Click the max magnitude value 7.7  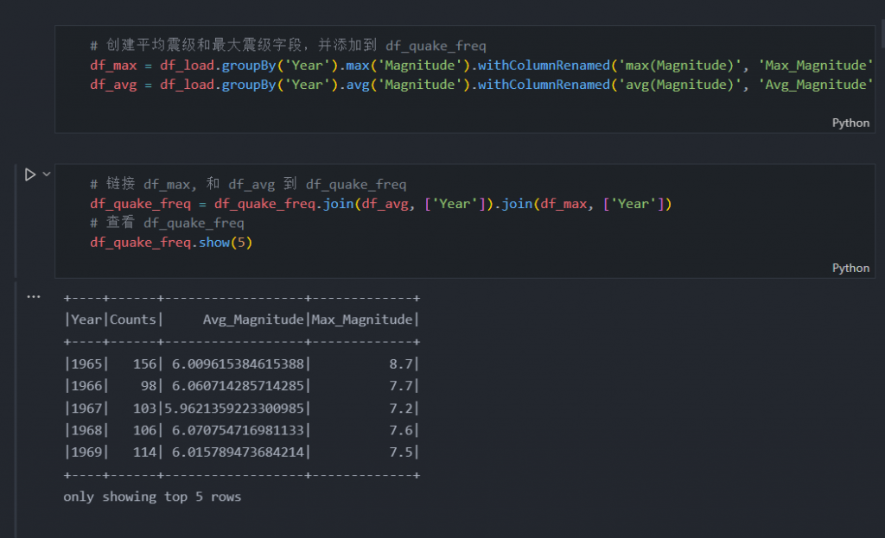coord(401,386)
